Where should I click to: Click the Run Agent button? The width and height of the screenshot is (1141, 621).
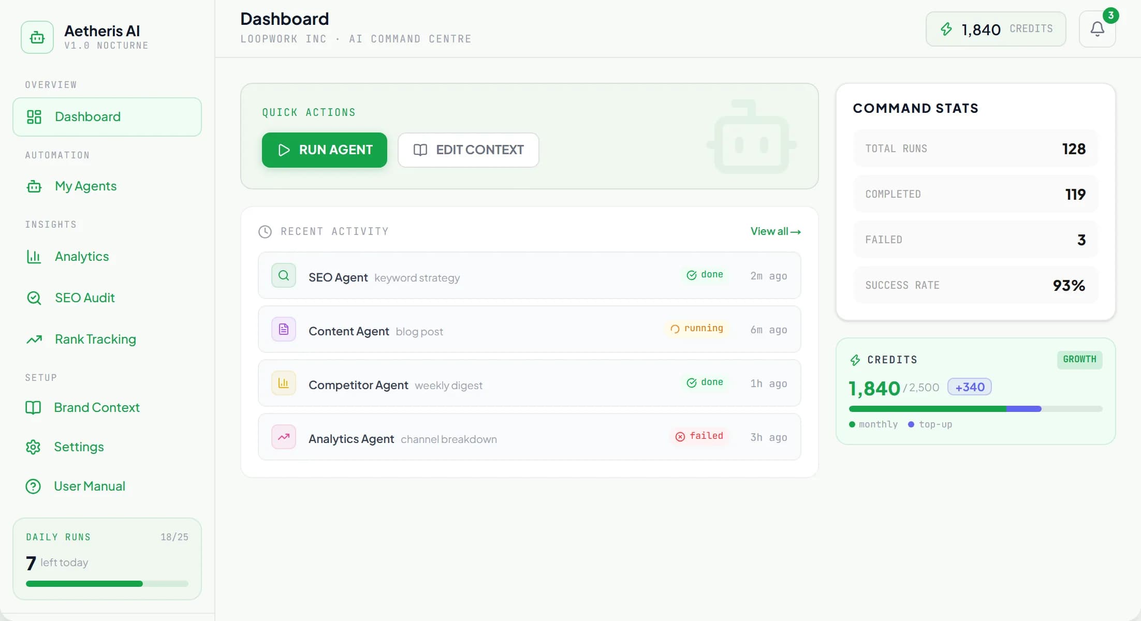click(325, 150)
